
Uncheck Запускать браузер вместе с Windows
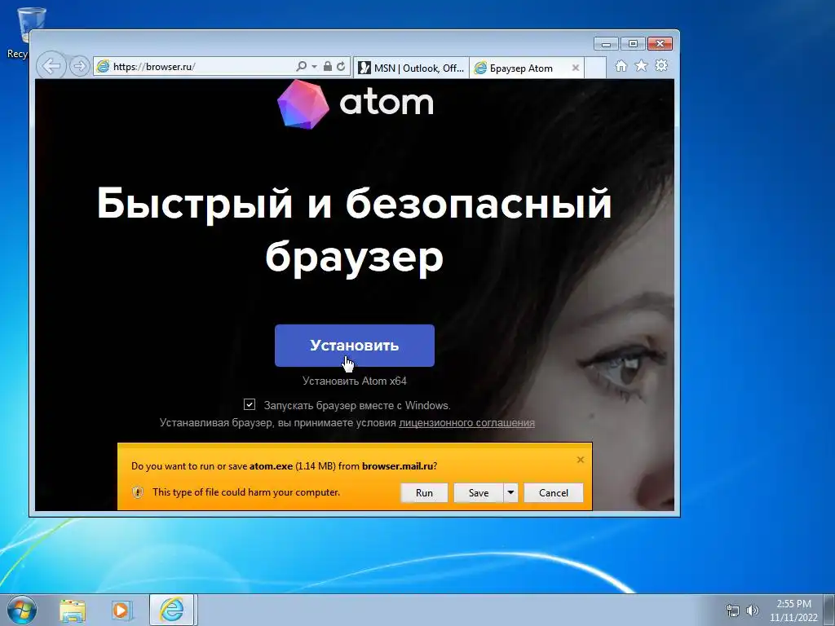pos(250,404)
